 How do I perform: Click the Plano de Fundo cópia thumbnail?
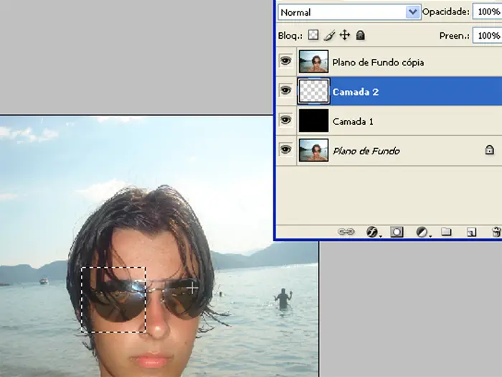coord(313,62)
